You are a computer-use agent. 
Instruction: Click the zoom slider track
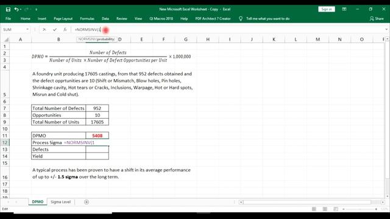pos(360,209)
